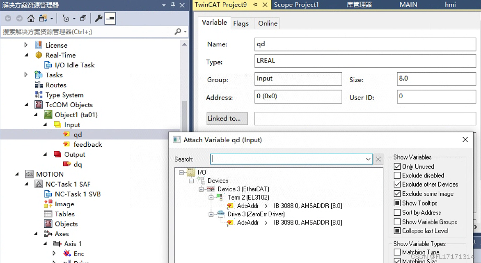481x263 pixels.
Task: Toggle the Preview Selected Items button
Action: (110, 18)
